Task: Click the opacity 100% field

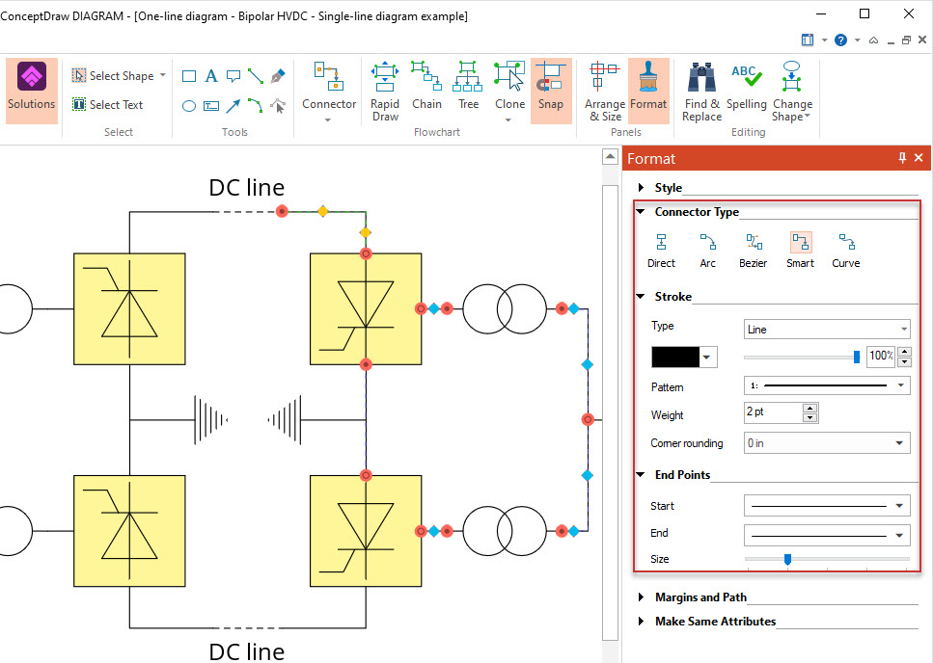Action: pos(881,356)
